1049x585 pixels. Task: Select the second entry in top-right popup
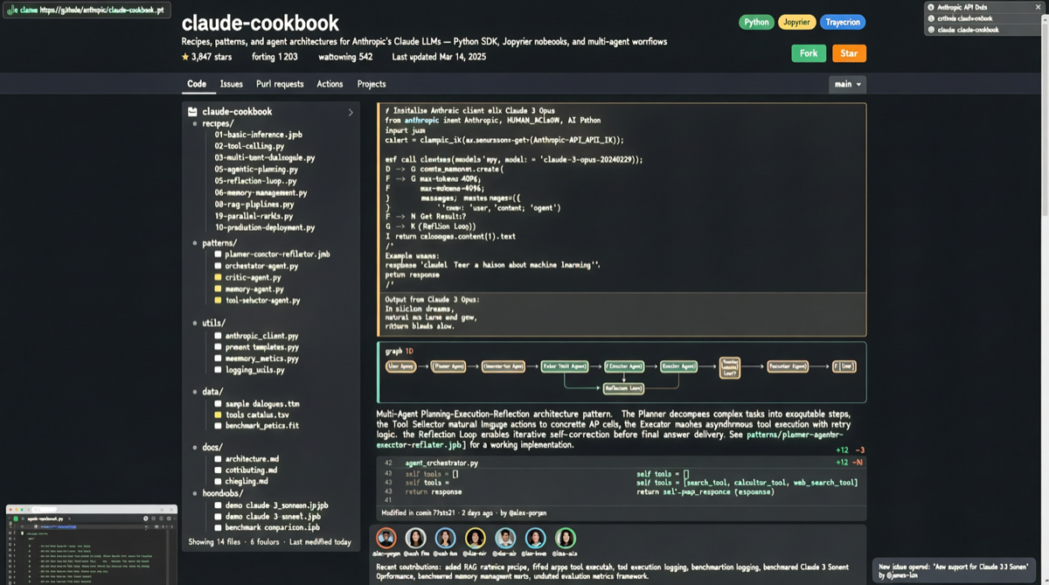coord(983,18)
